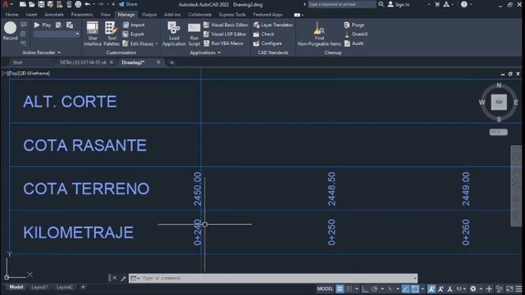Toggle annotation objects visibility in status bar

[x=431, y=288]
